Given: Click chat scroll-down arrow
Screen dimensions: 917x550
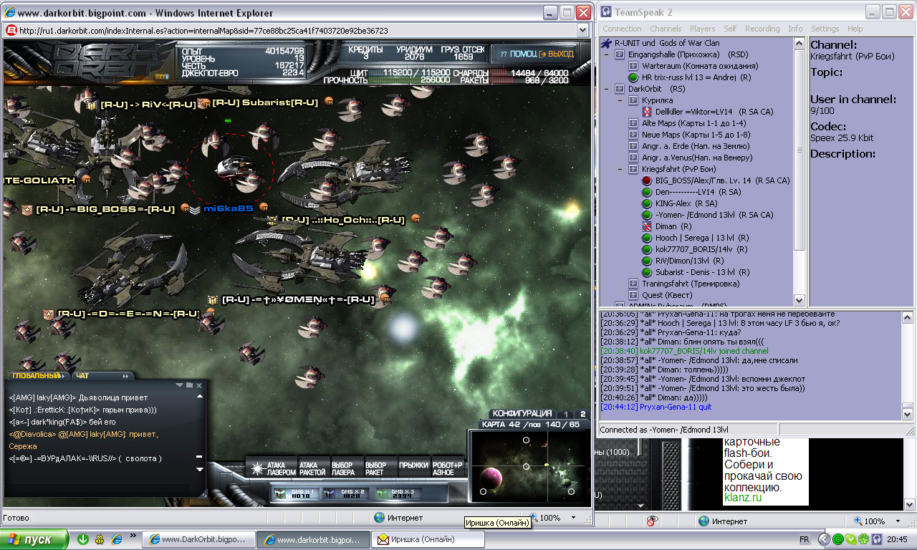Looking at the screenshot, I should pyautogui.click(x=199, y=468).
